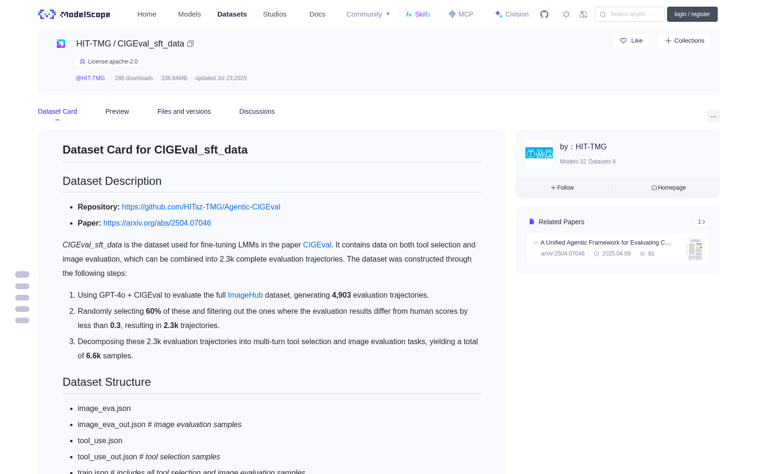Switch to the Preview tab
This screenshot has height=474, width=758.
tap(117, 111)
